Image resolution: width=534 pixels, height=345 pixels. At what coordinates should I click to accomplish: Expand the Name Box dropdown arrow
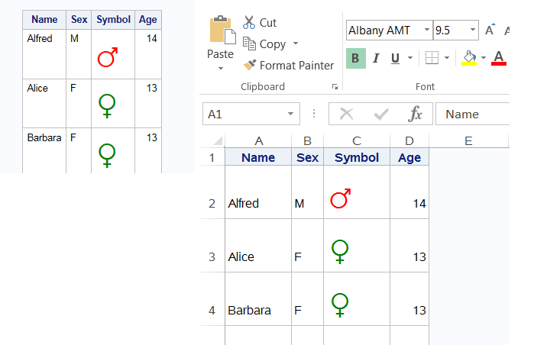(290, 114)
